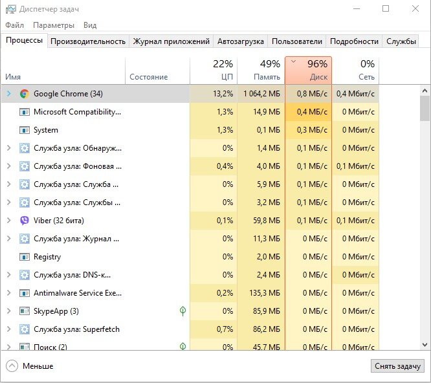Sort by the Диск 96% column header

click(x=309, y=71)
